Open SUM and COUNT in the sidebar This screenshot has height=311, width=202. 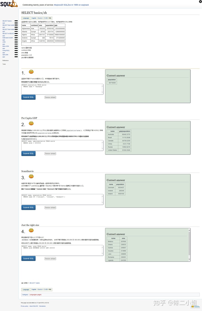[8, 38]
